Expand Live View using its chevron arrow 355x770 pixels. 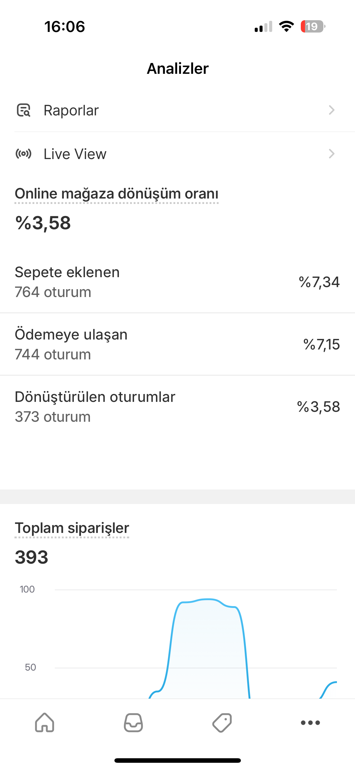(332, 154)
